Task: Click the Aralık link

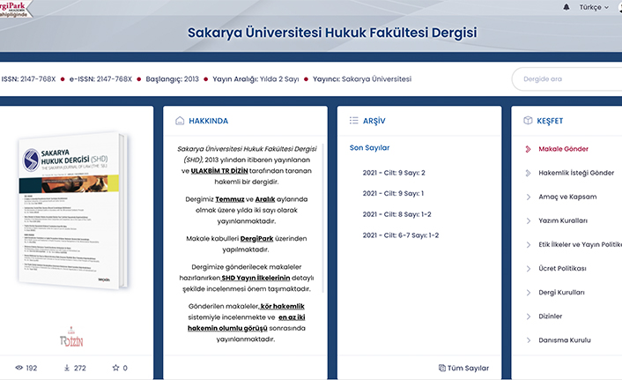Action: click(265, 199)
